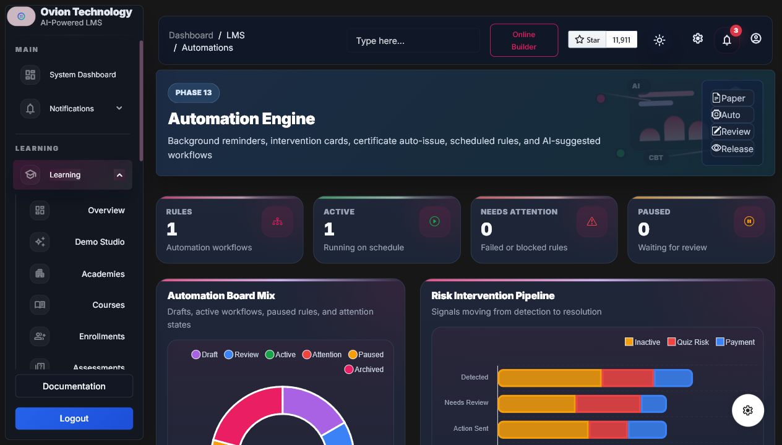Expand the Notifications menu chevron
Screen dimensions: 782x445
point(119,108)
